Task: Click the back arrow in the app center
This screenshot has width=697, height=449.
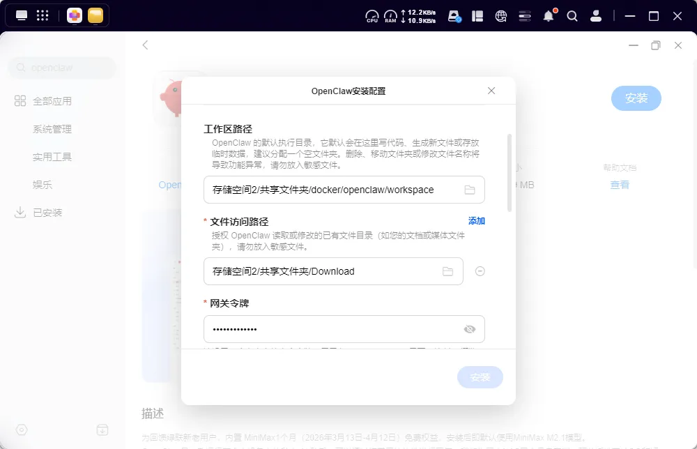Action: pos(145,45)
